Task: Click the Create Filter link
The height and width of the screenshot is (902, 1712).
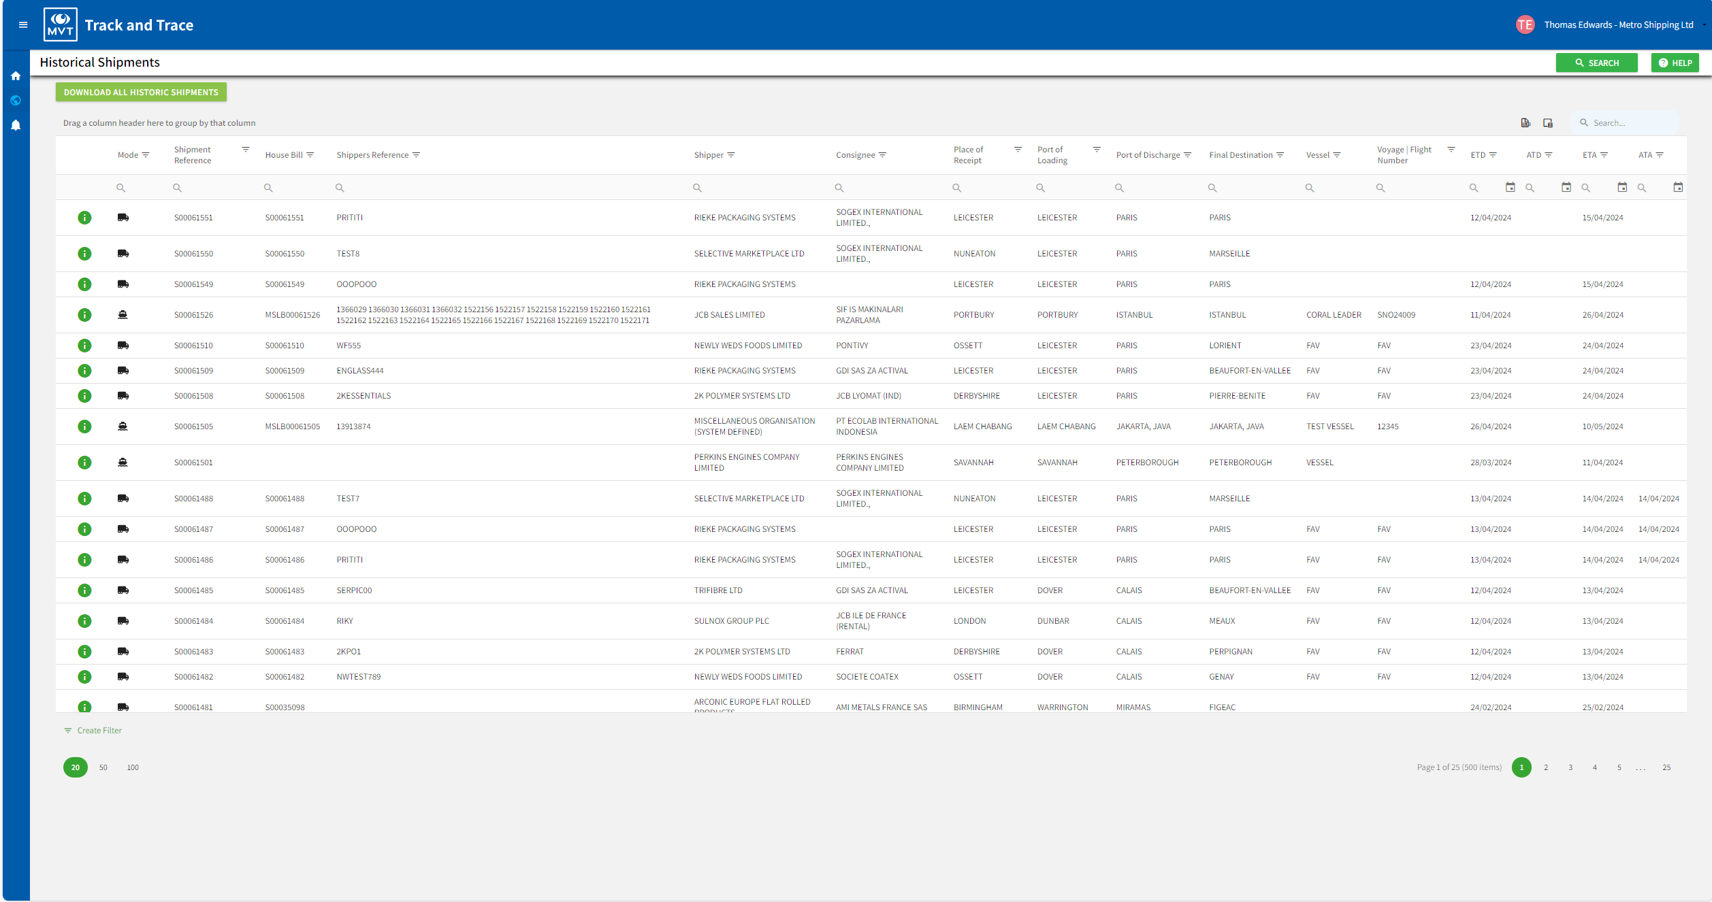Action: click(99, 731)
